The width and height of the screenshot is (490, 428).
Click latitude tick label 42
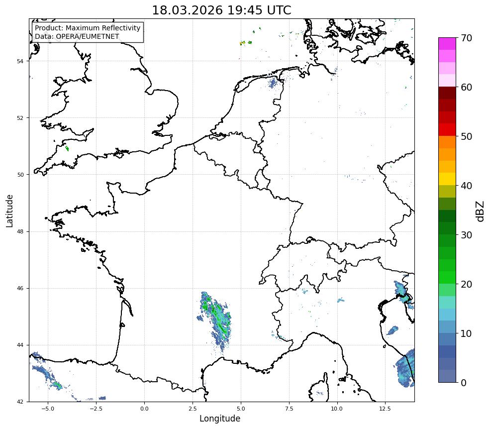tap(20, 402)
